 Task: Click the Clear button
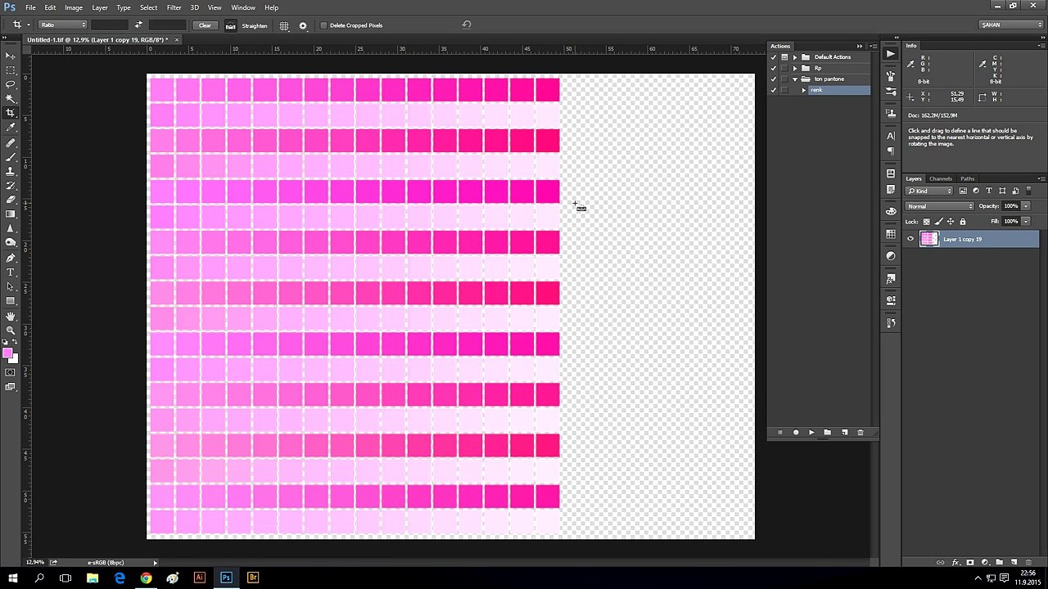pos(205,25)
